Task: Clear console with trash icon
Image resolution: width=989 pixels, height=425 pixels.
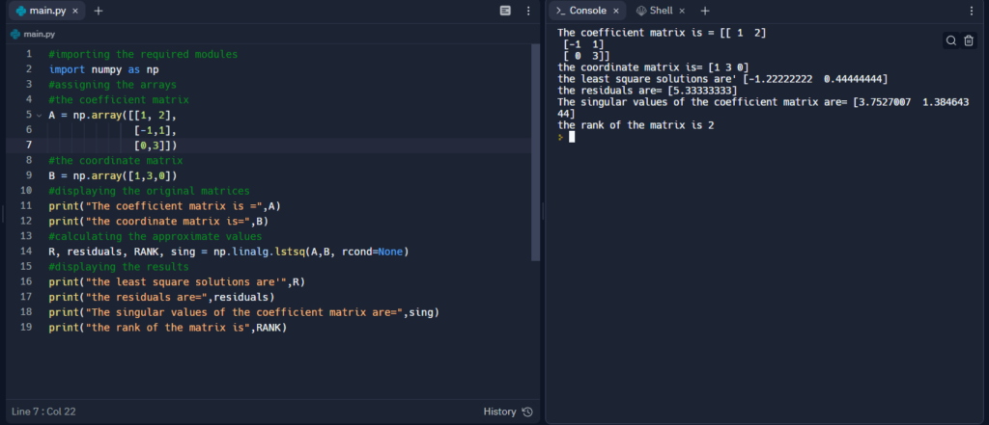Action: click(969, 40)
